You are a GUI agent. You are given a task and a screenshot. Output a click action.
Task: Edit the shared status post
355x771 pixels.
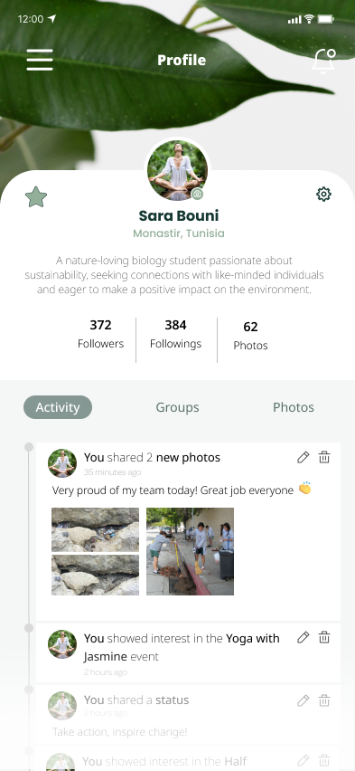pyautogui.click(x=304, y=700)
